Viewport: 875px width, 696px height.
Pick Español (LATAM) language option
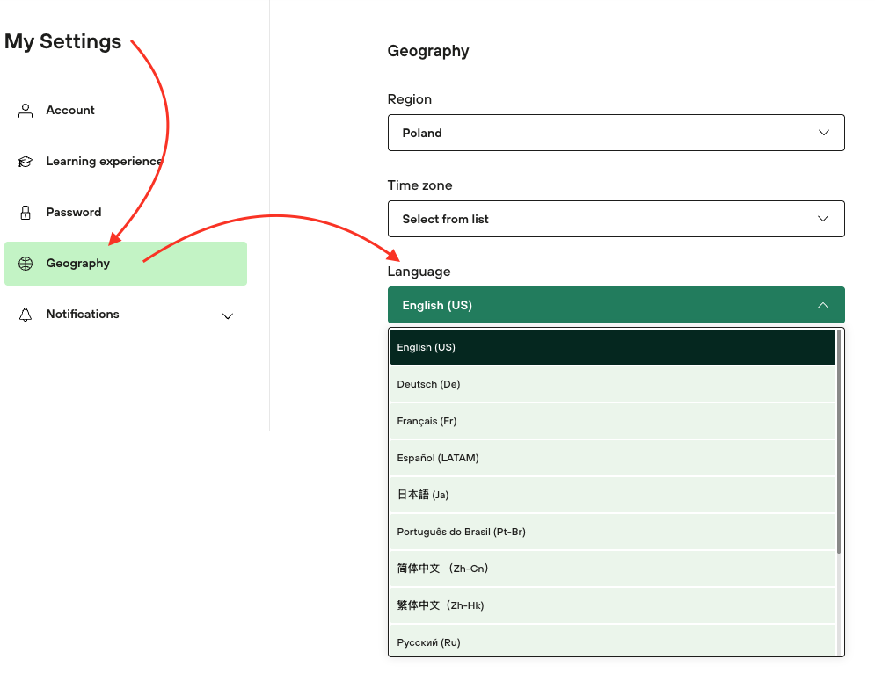coord(612,458)
